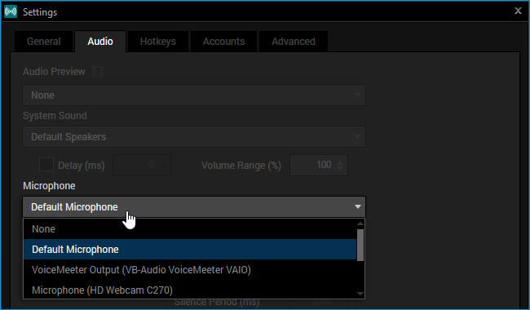Screen dimensions: 530x310
Task: Open the System Sound Default Speakers dropdown
Action: [x=194, y=136]
